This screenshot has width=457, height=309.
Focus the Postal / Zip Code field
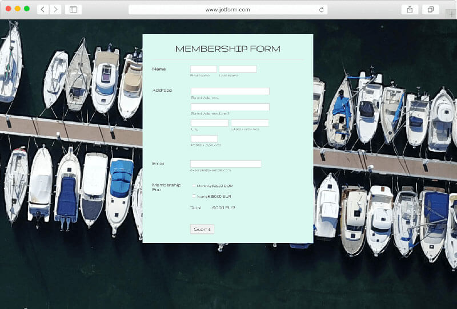[204, 139]
